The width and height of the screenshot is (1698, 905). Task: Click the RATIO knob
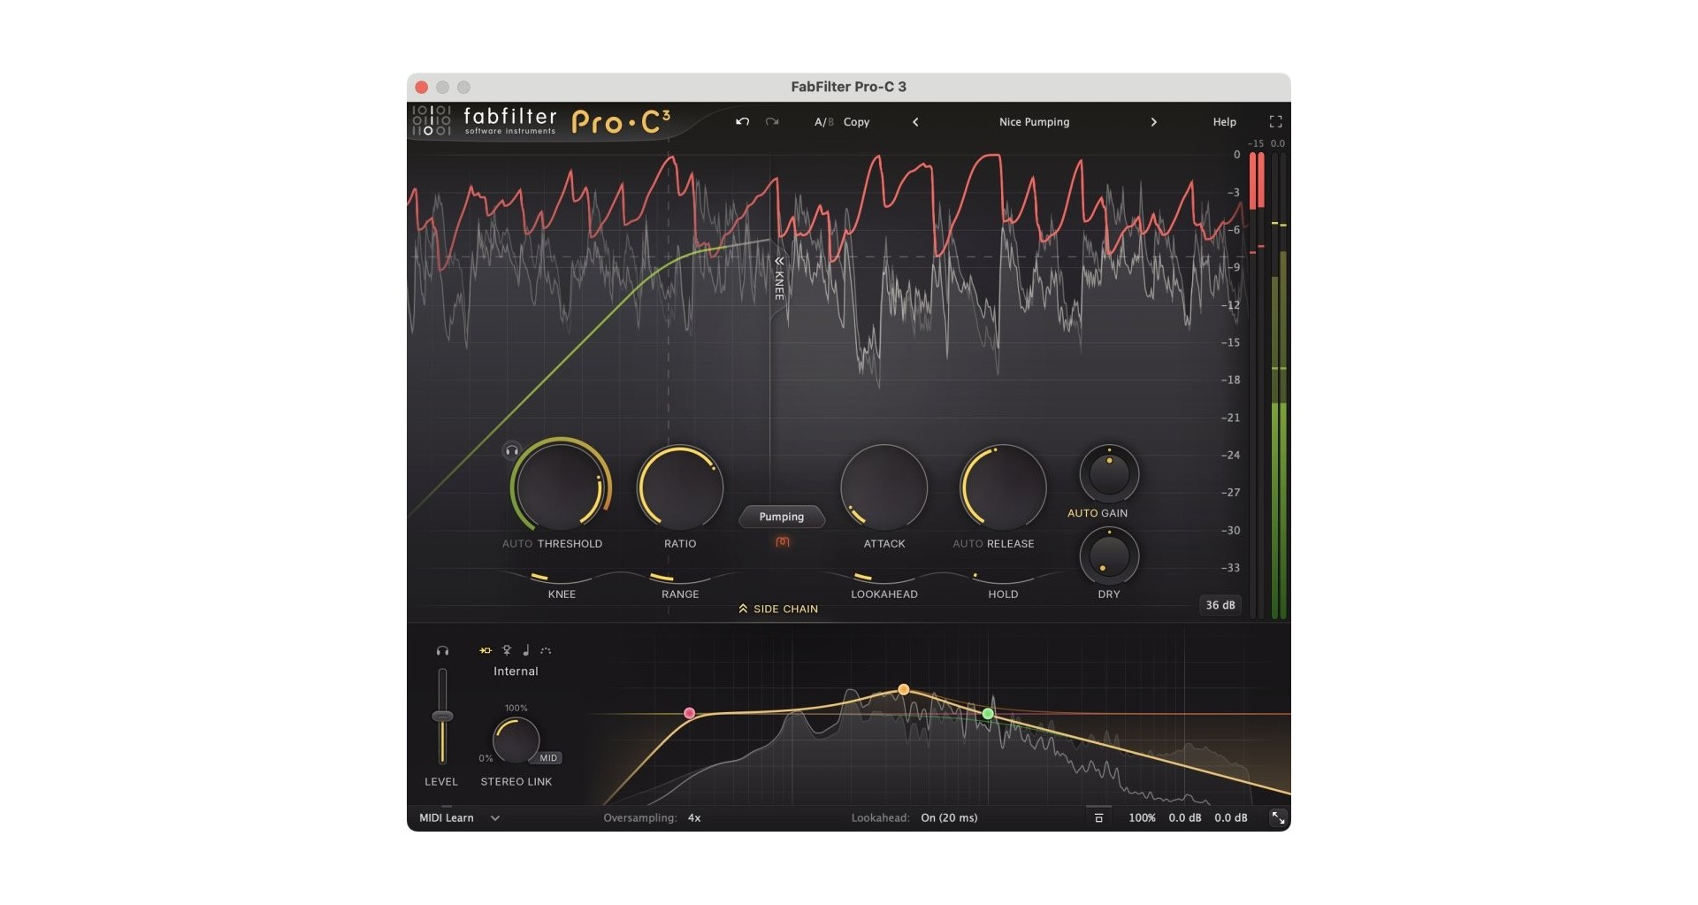tap(680, 487)
